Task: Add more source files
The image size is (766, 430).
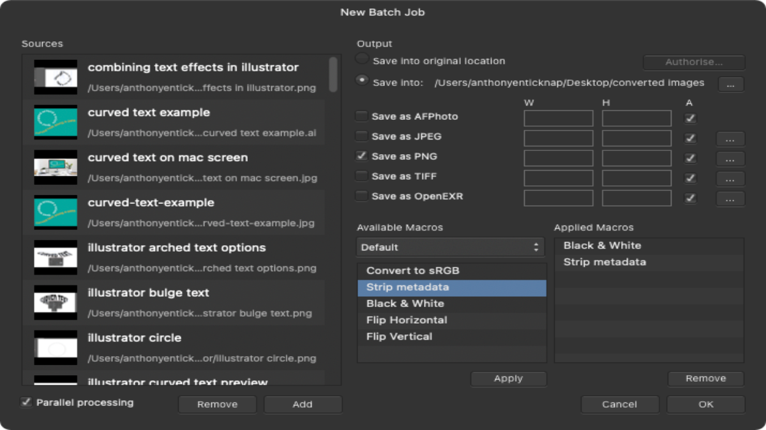Action: click(303, 404)
